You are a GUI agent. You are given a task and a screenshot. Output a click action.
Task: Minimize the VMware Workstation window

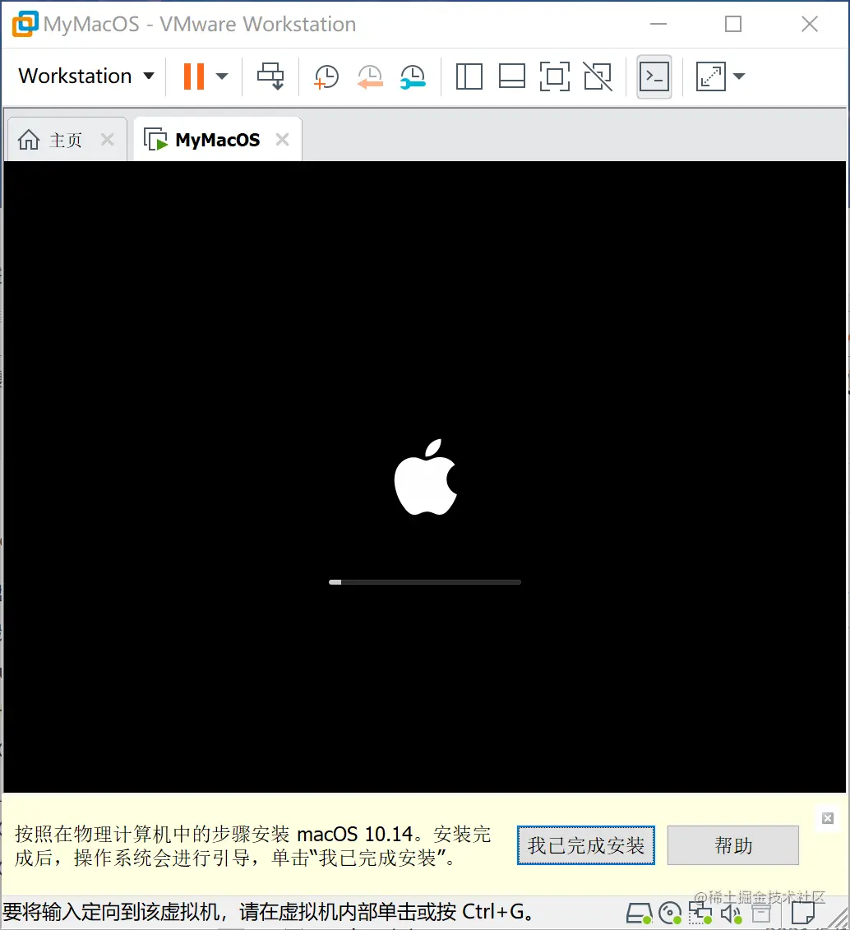[658, 25]
